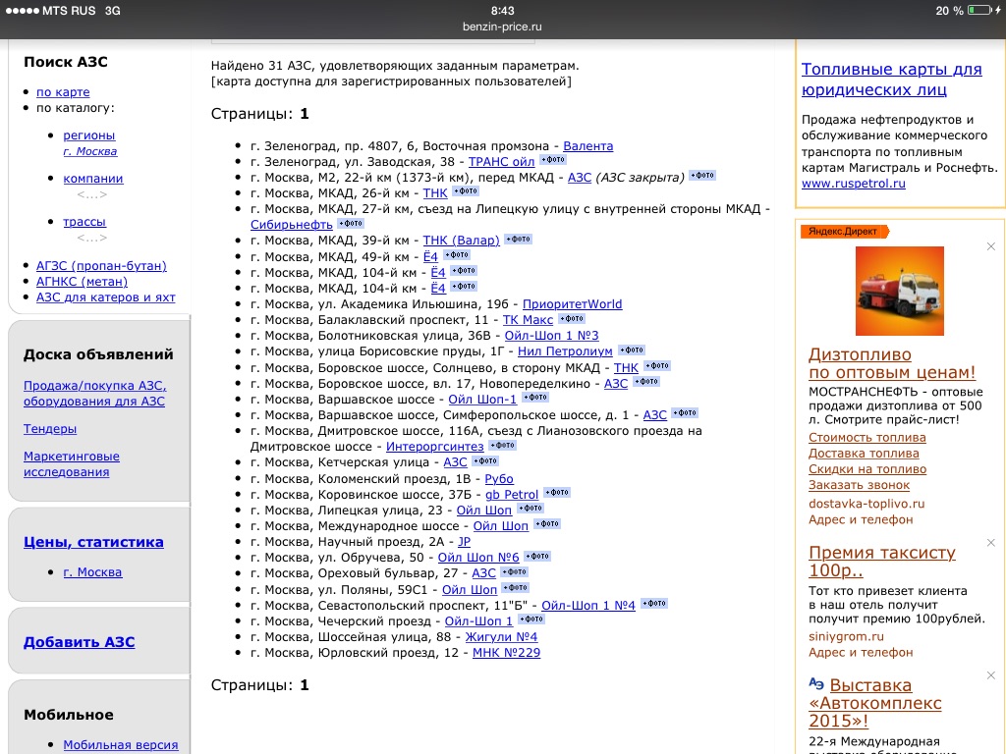Screen dimensions: 1006x754
Task: Open photo badge next to Ойл Шоп №6
Action: coord(537,556)
